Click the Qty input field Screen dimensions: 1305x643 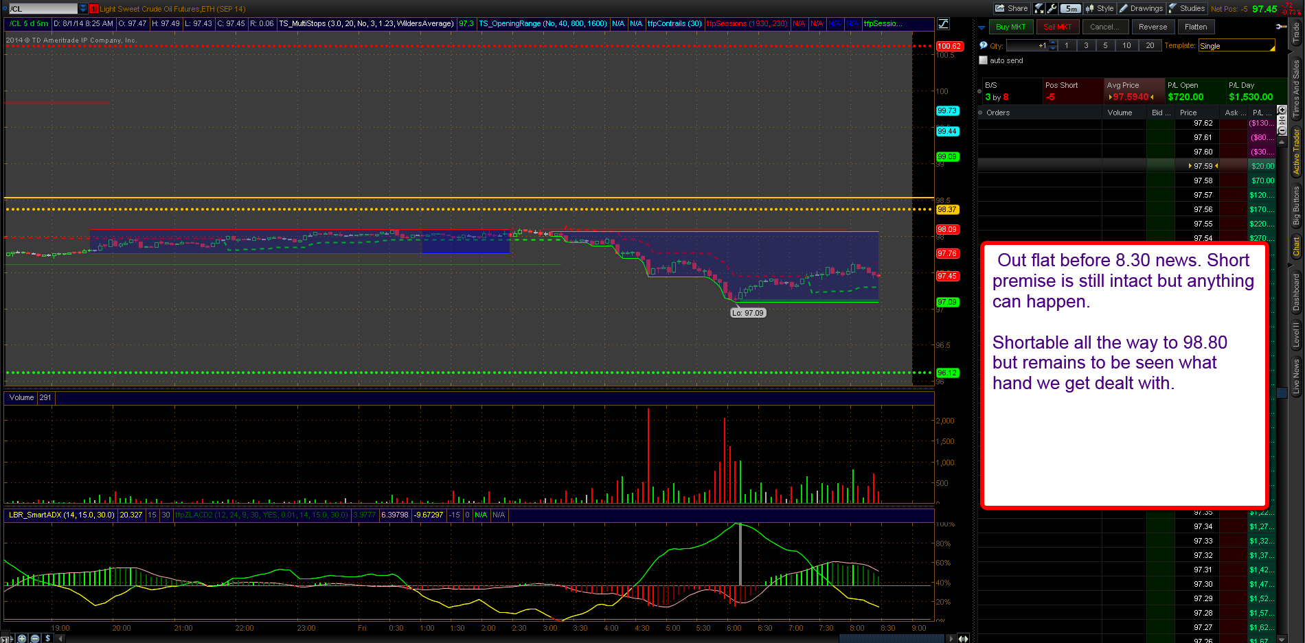1028,45
